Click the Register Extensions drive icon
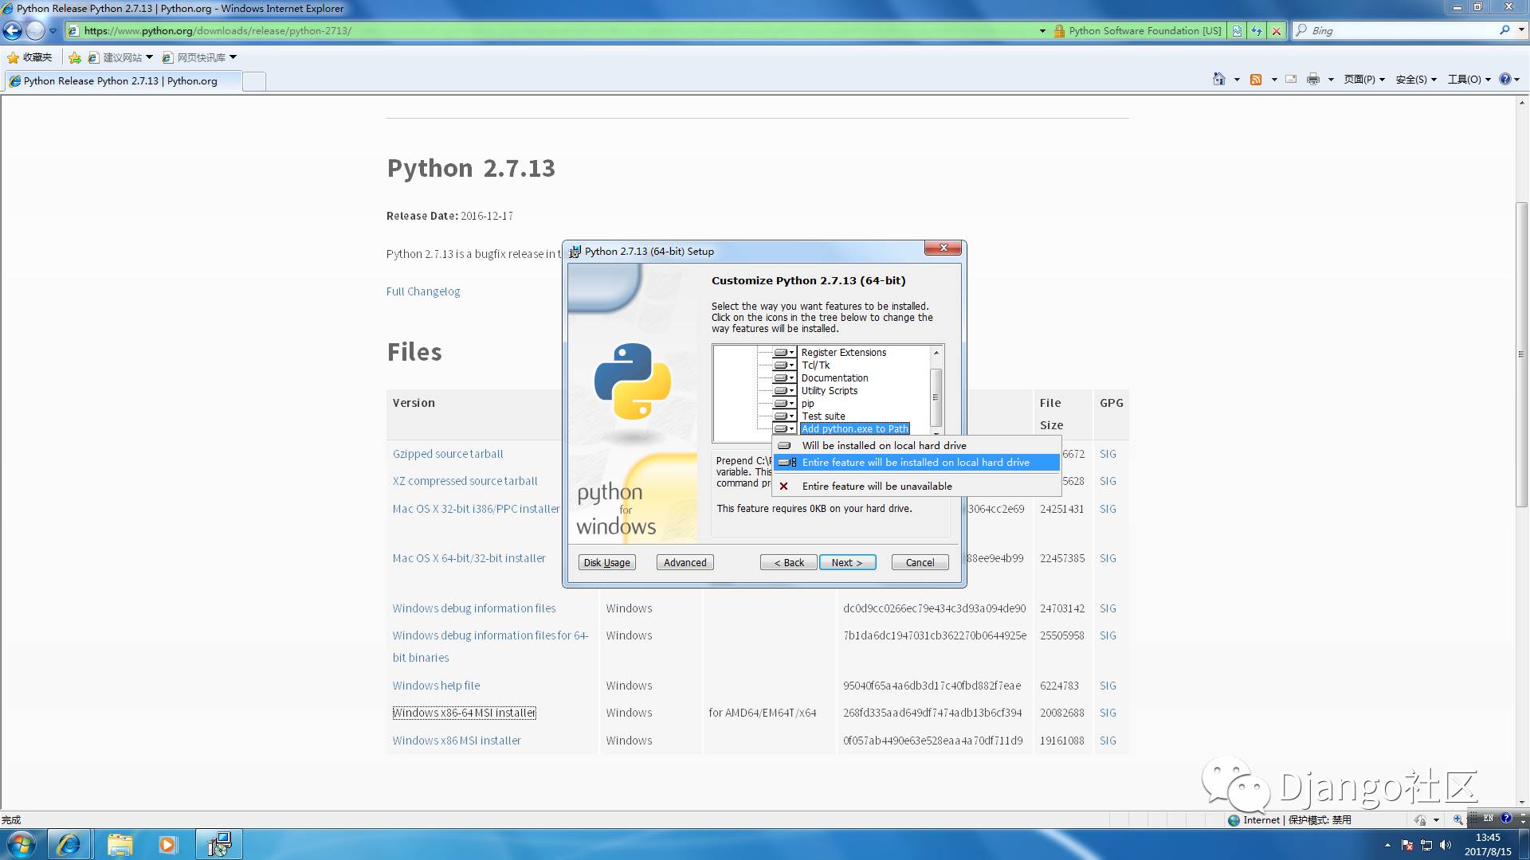 [x=781, y=353]
